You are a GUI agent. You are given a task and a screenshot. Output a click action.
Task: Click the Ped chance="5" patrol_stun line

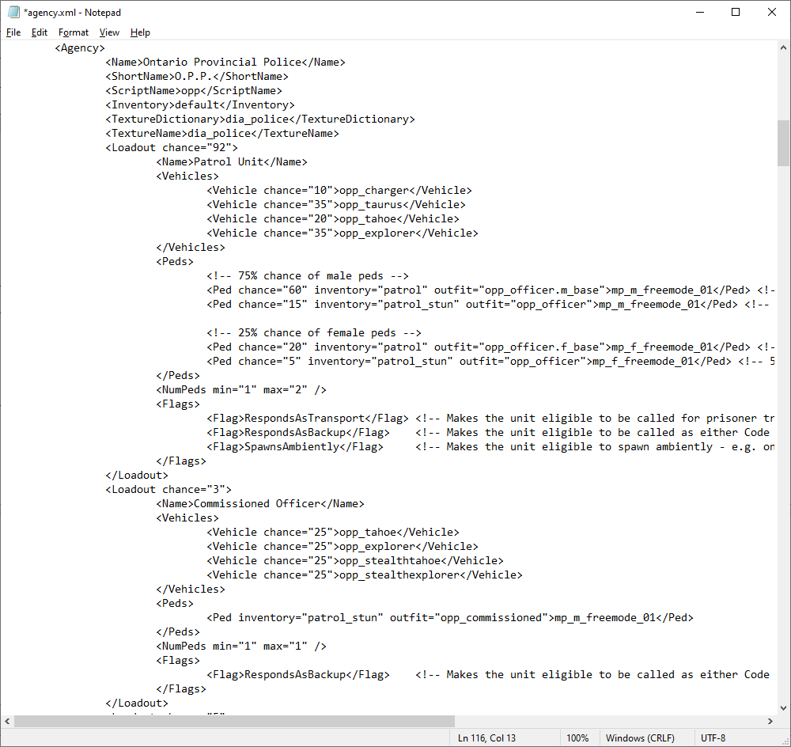pos(490,361)
